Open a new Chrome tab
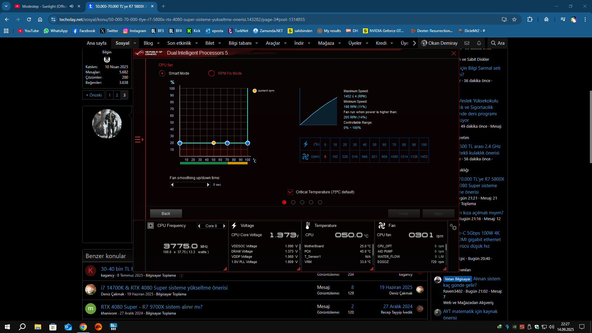This screenshot has width=592, height=333. pyautogui.click(x=163, y=6)
